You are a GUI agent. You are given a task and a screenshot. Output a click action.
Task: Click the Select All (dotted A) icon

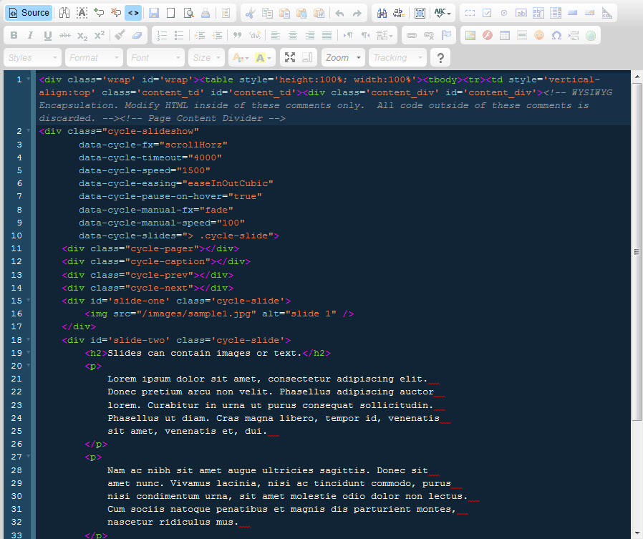[82, 13]
